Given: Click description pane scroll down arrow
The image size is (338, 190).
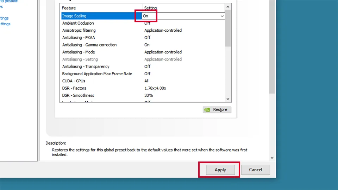Looking at the screenshot, I should 272,158.
